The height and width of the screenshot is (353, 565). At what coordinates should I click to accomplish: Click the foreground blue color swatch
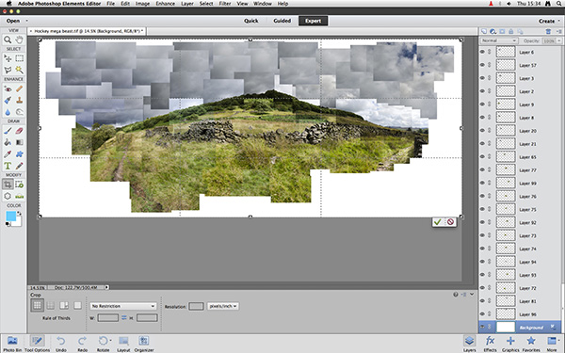click(x=10, y=217)
